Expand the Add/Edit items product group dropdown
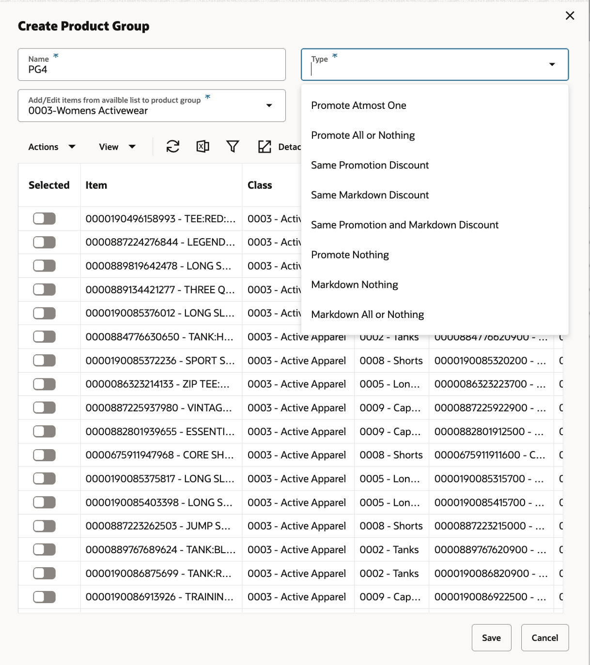 pos(269,106)
